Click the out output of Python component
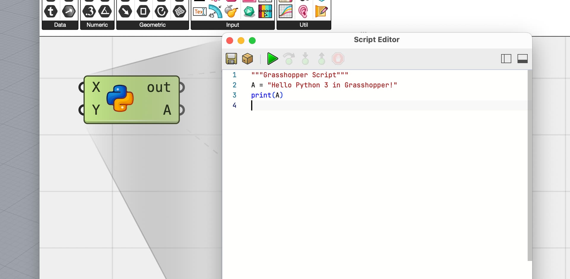This screenshot has width=570, height=279. (159, 87)
